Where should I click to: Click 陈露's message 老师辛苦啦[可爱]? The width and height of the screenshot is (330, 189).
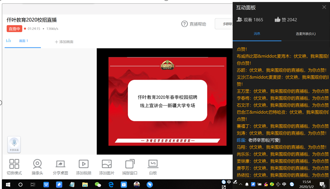tap(258, 140)
